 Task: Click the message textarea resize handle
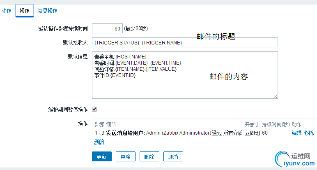tap(275, 96)
